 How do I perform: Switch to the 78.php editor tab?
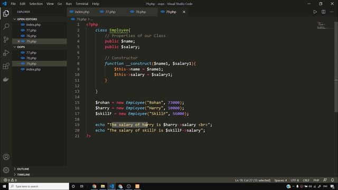141,12
